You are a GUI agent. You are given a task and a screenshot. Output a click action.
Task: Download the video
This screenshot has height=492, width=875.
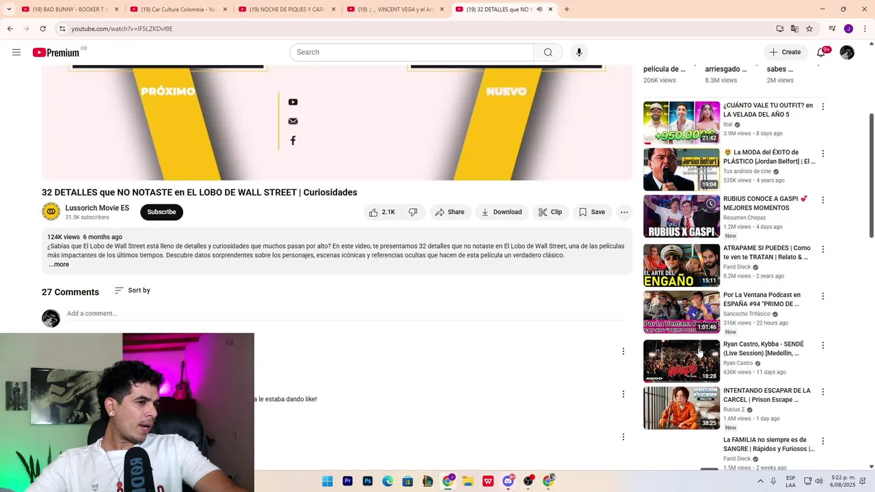502,213
